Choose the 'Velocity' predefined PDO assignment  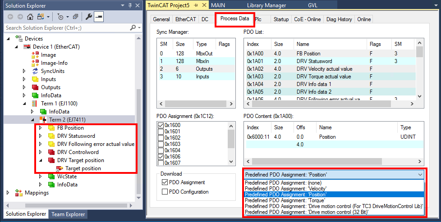[x=334, y=189]
